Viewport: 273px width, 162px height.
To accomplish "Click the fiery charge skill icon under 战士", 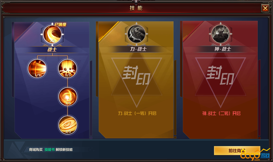I will [37, 68].
